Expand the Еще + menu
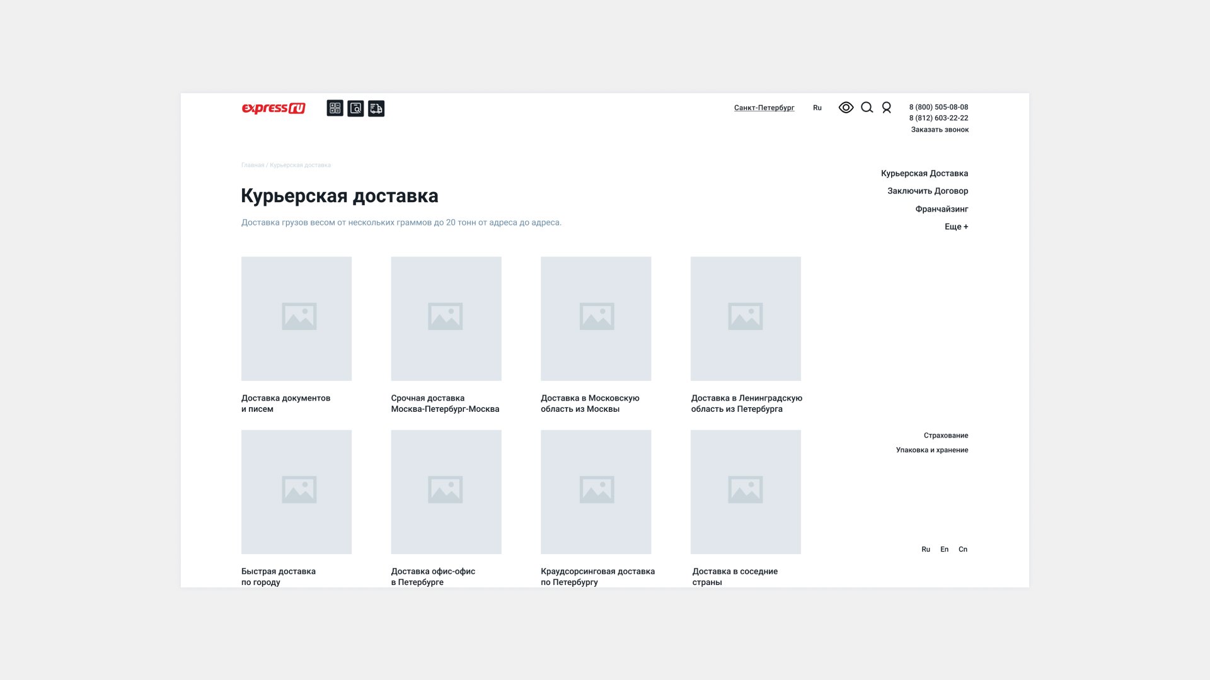The image size is (1210, 680). [956, 227]
